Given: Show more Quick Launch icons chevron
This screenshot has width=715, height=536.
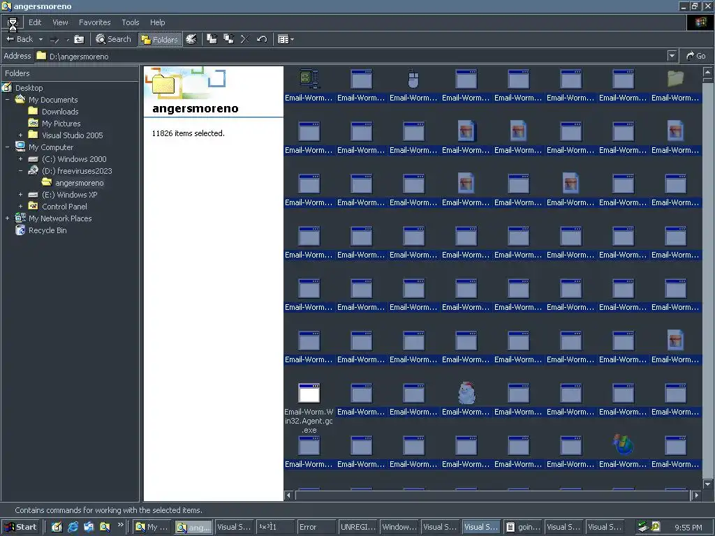Looking at the screenshot, I should [120, 525].
